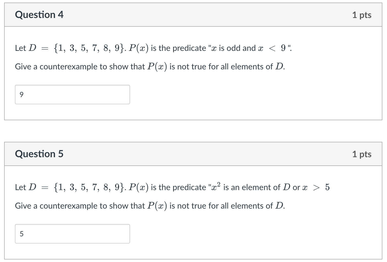
Task: Focus the Question 5 answer text box
Action: tap(72, 234)
